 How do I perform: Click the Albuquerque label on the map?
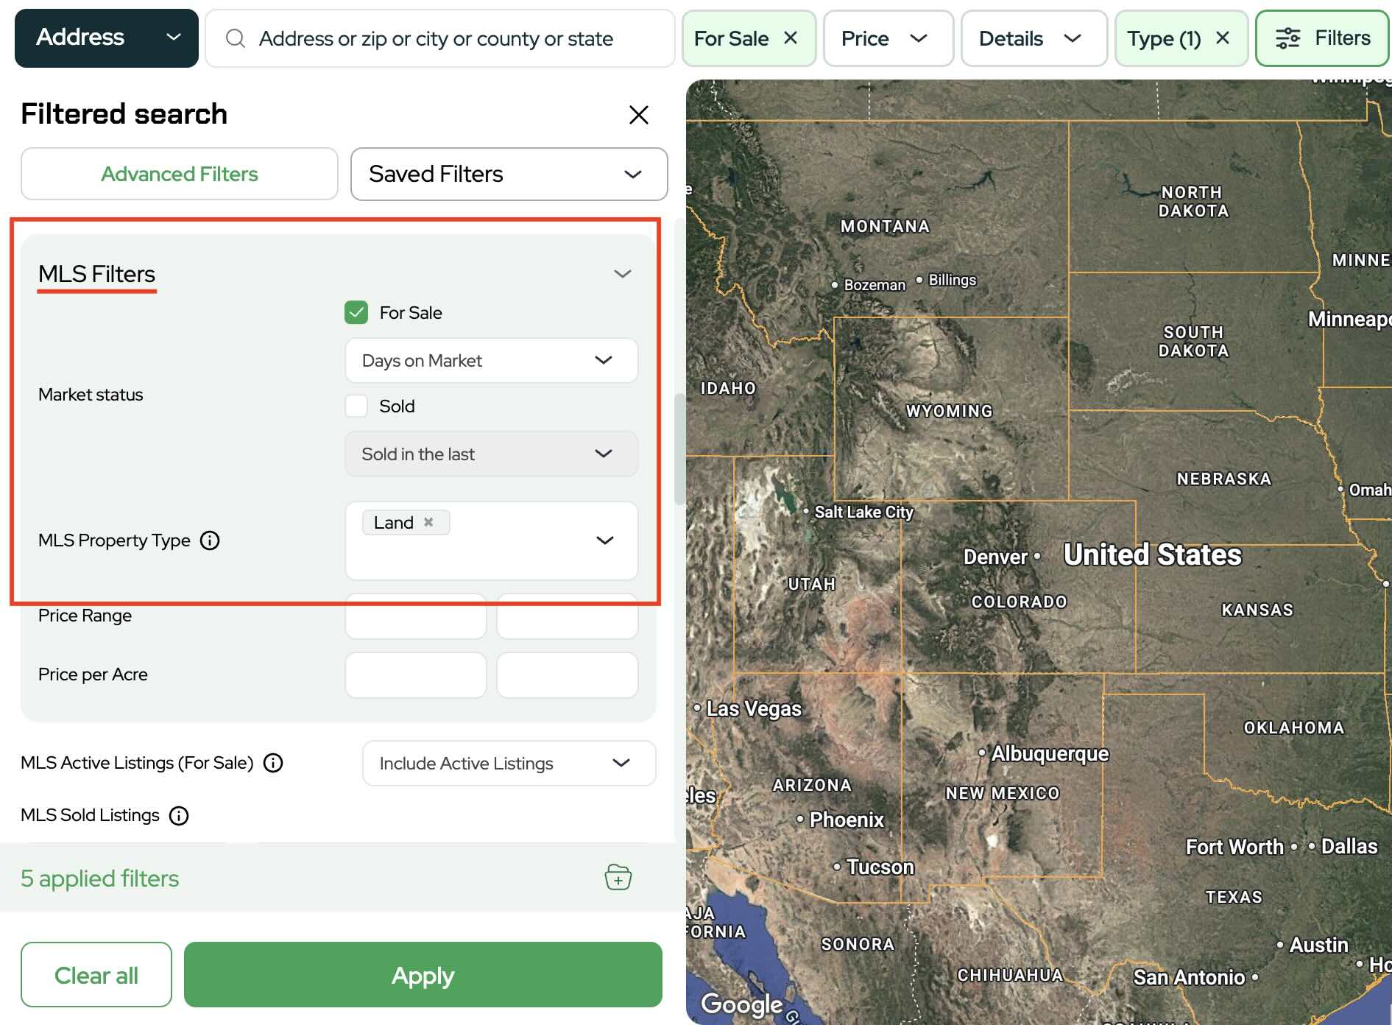pos(1050,753)
